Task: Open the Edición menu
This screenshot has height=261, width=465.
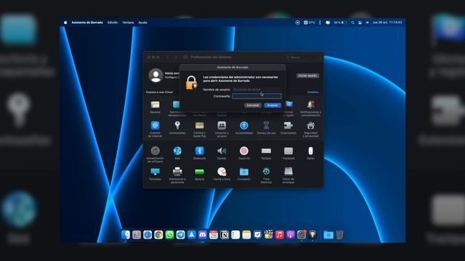Action: [113, 22]
